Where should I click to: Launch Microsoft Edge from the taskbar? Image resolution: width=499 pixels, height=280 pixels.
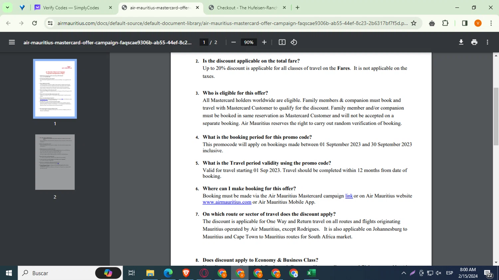pos(168,273)
